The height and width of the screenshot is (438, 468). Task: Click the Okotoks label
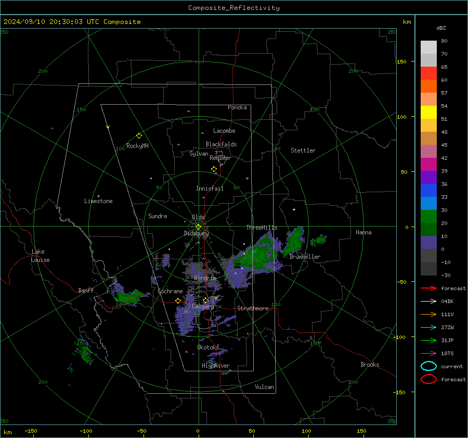click(208, 347)
